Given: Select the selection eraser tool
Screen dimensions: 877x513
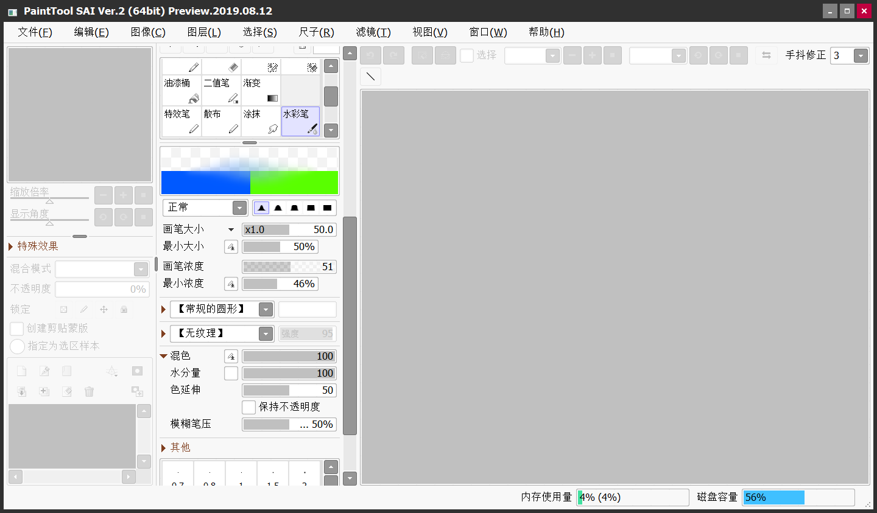Looking at the screenshot, I should tap(300, 66).
